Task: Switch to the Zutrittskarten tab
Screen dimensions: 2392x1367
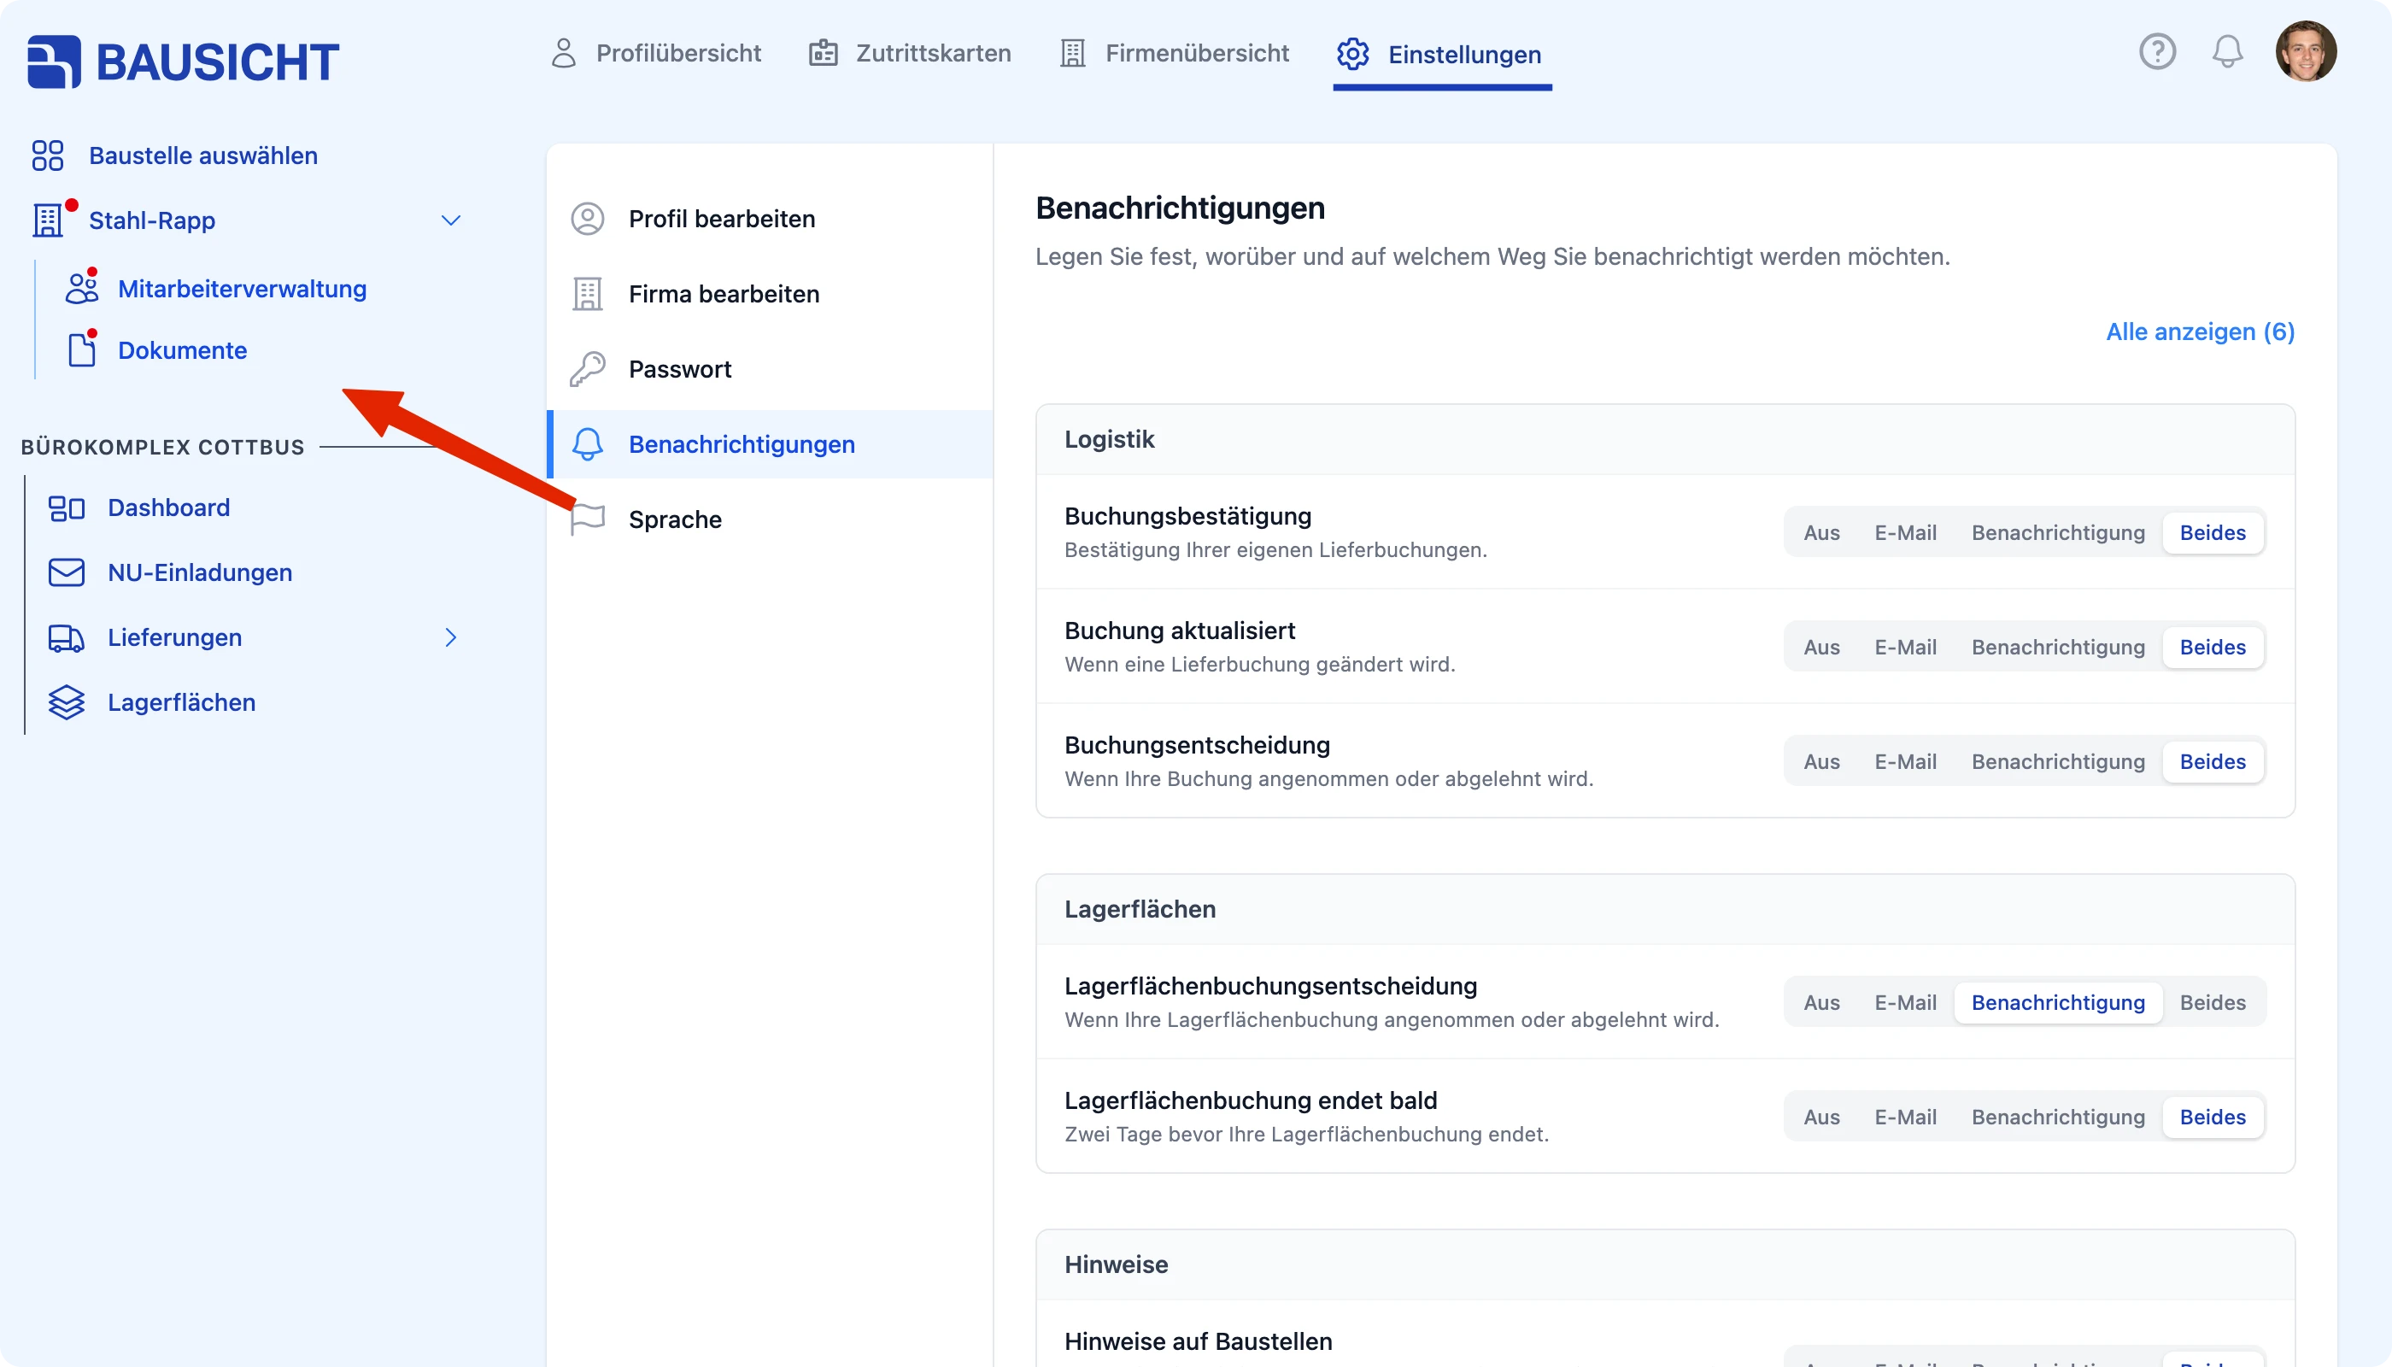Action: 911,54
